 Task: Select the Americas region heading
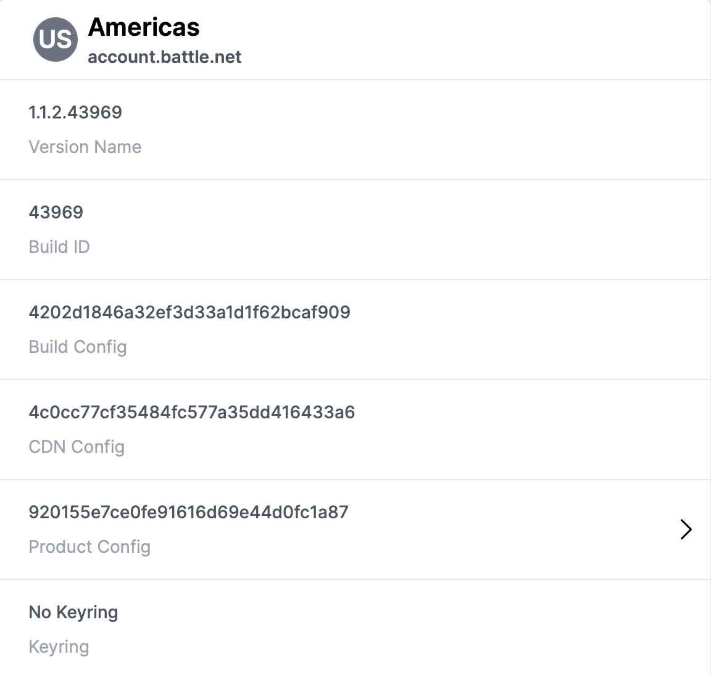tap(144, 27)
